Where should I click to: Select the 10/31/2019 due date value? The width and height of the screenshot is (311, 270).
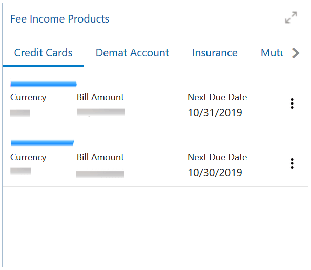(x=215, y=113)
